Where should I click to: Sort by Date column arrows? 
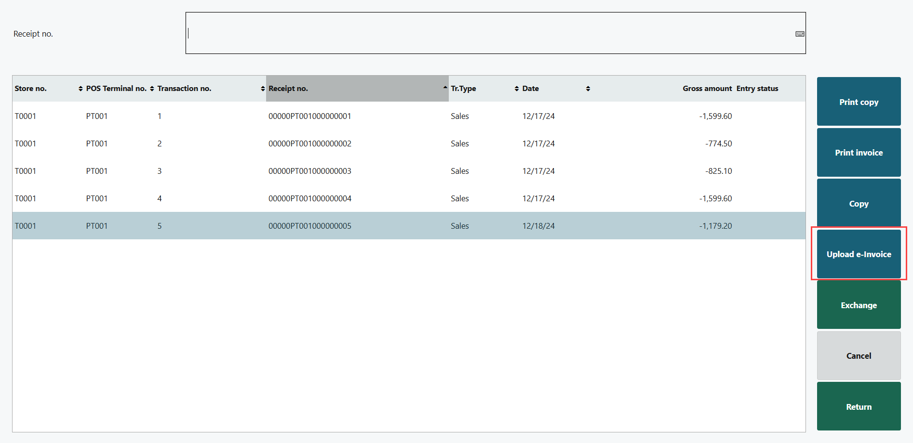coord(588,89)
